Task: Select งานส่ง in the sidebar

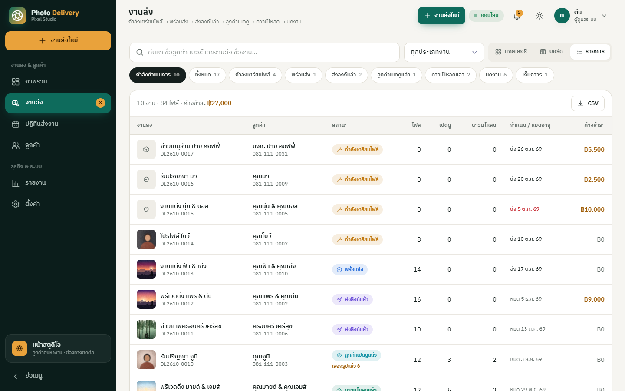Action: pos(58,103)
